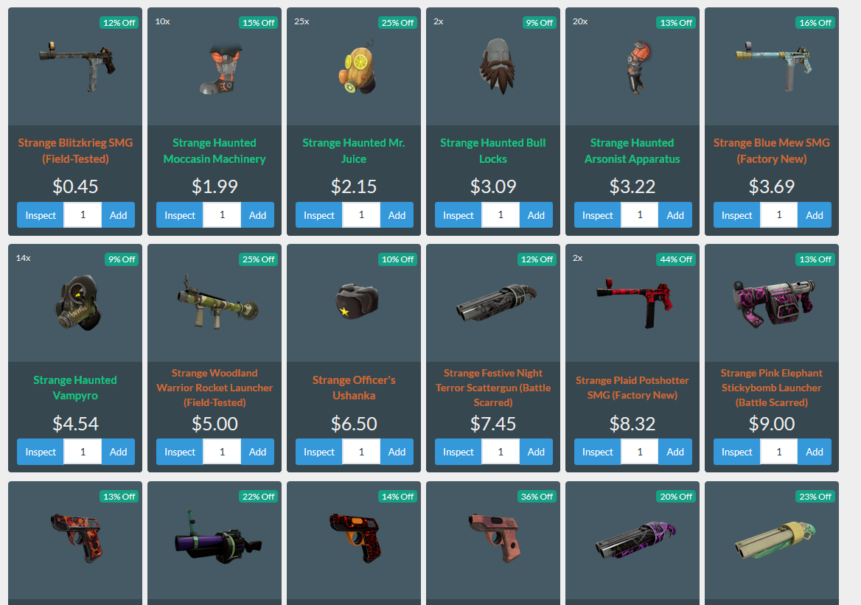Add Strange Haunted Moccasin Machinery to cart
The height and width of the screenshot is (605, 861).
pyautogui.click(x=257, y=215)
